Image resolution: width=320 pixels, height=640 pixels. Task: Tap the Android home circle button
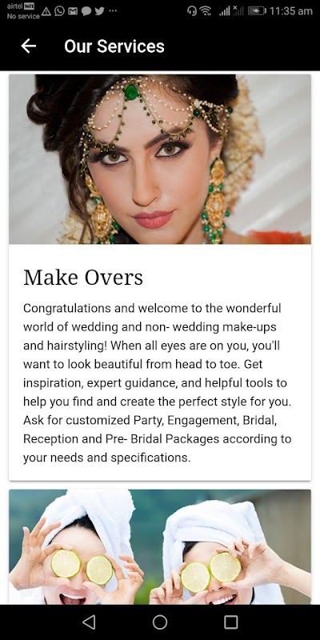coord(160,622)
